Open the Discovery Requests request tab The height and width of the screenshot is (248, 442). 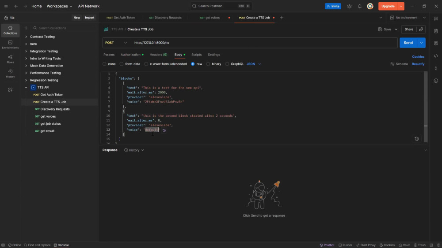pos(165,18)
